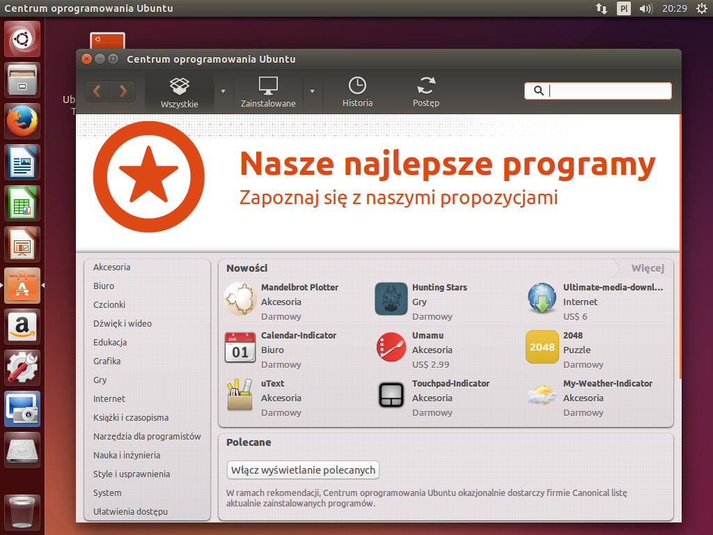713x535 pixels.
Task: Open the 2048 puzzle app icon
Action: 542,347
